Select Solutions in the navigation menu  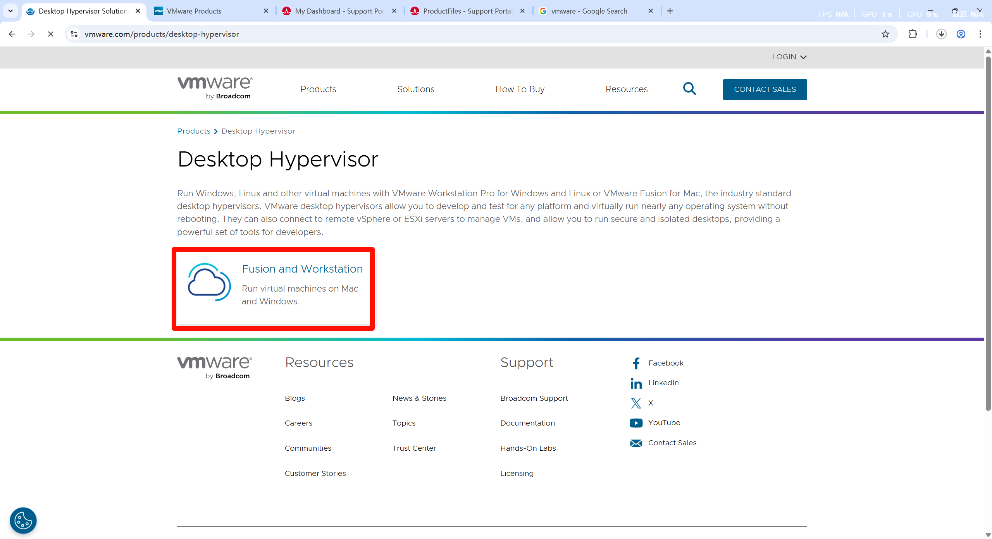click(415, 89)
